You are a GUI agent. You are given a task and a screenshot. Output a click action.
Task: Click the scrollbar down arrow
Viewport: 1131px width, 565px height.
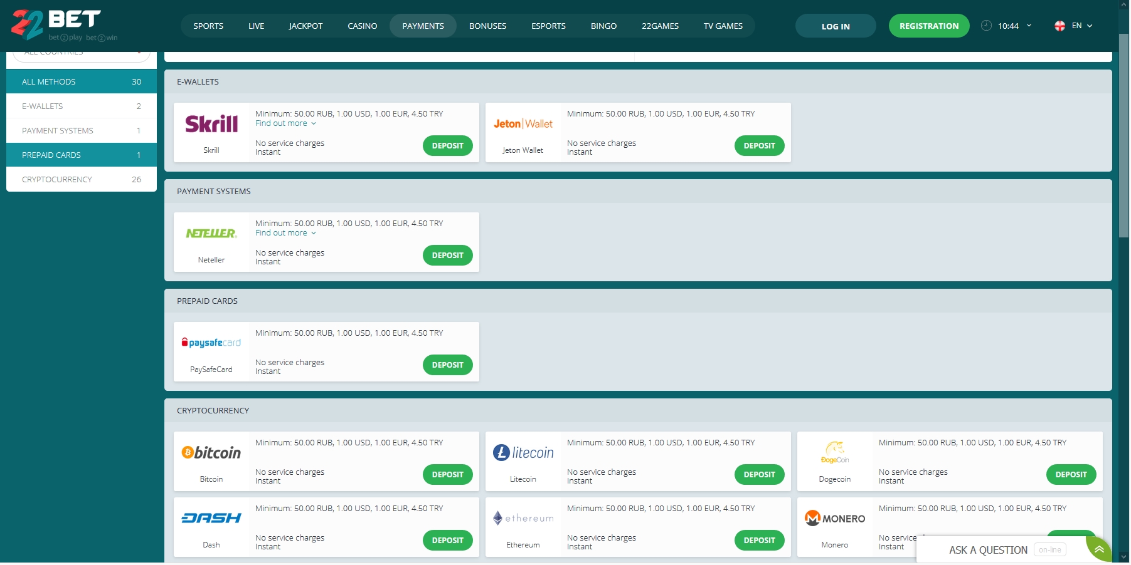[x=1124, y=556]
